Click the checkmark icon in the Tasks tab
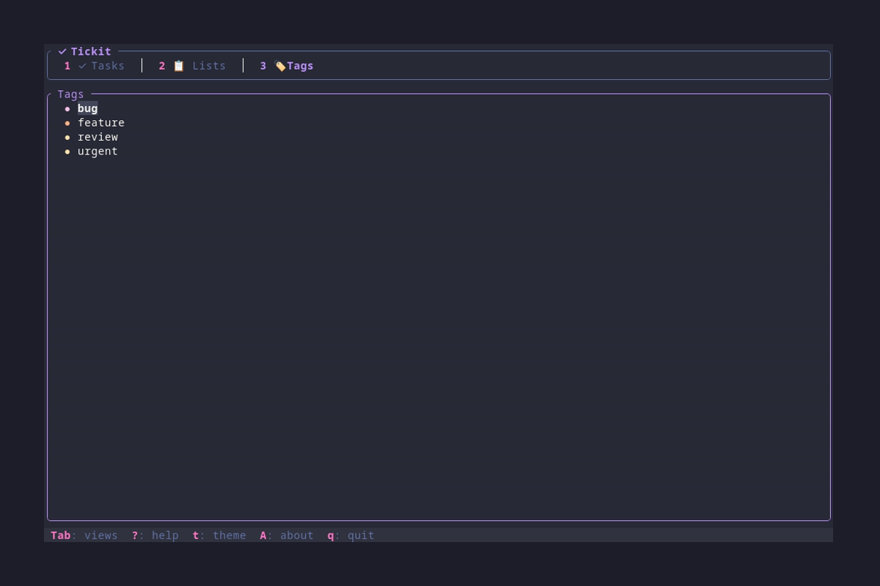This screenshot has width=880, height=586. (82, 65)
